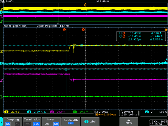This screenshot has height=126, width=168.
Task: Click channel 4 marker in overview strip
Action: point(2,21)
